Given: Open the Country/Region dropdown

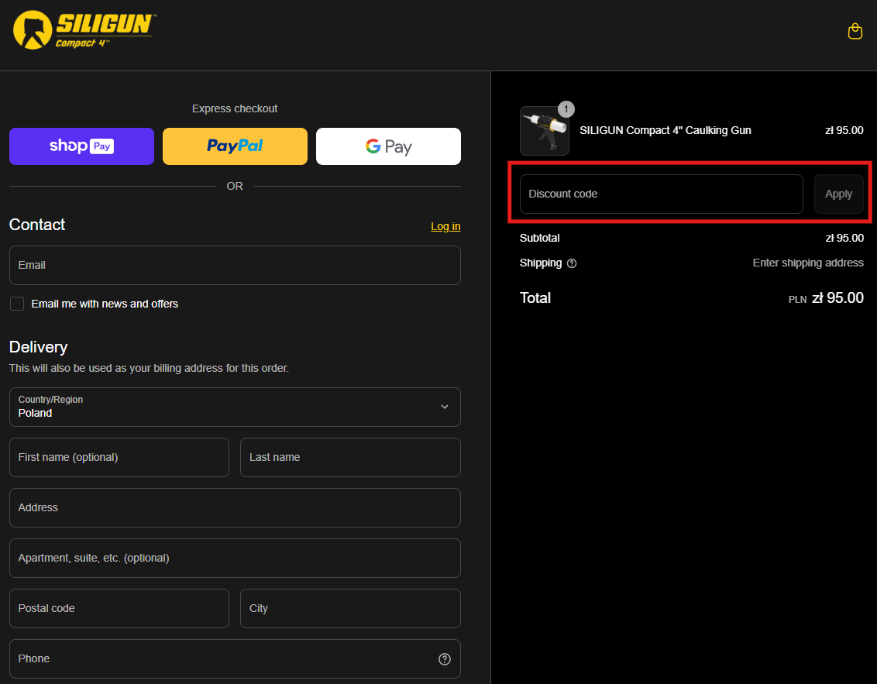Looking at the screenshot, I should [x=235, y=407].
